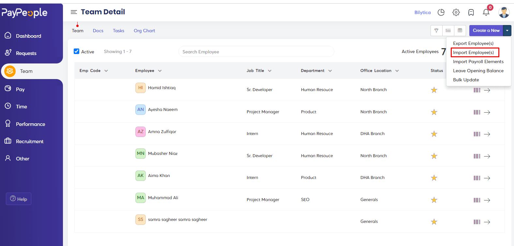Viewport: 514px width, 246px height.
Task: Open the user profile avatar
Action: point(504,12)
